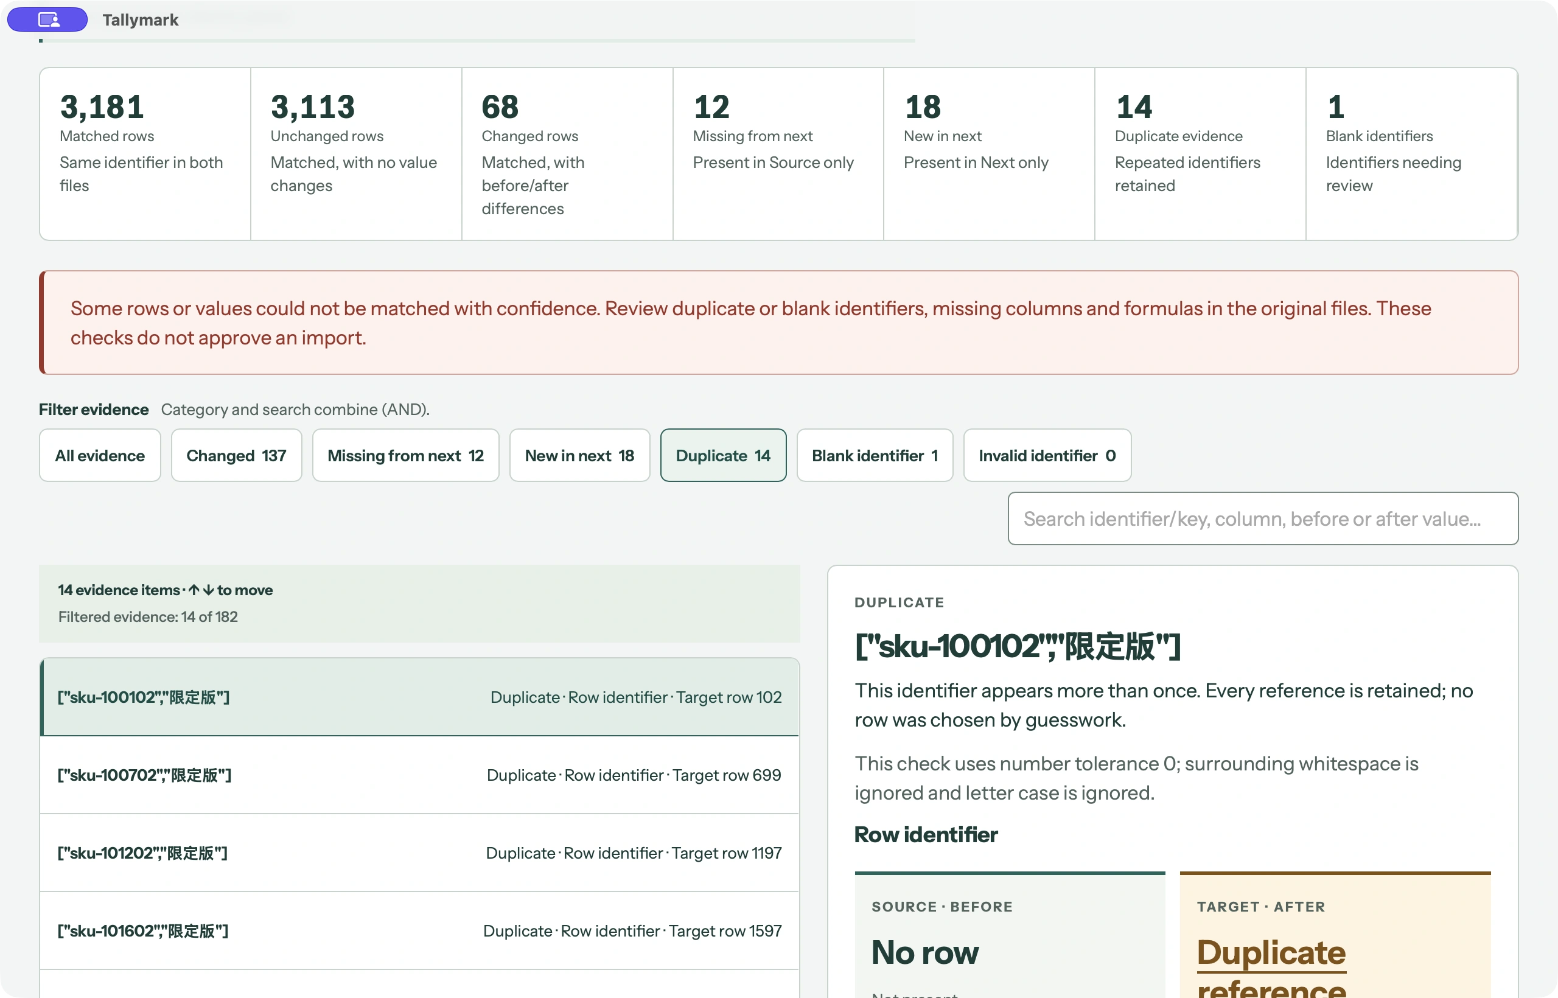Image resolution: width=1558 pixels, height=998 pixels.
Task: Filter by Missing from next 12
Action: tap(406, 455)
